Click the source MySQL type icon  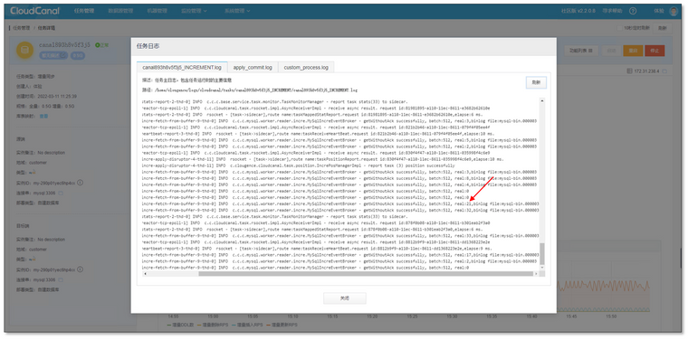(32, 172)
